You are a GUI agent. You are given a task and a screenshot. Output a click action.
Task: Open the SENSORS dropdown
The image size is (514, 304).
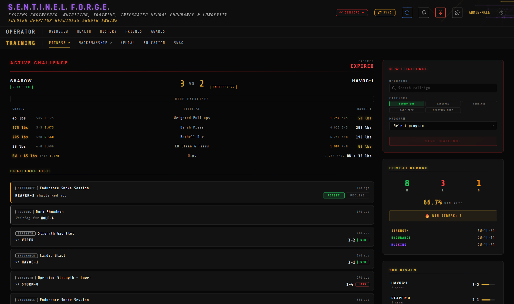(351, 12)
